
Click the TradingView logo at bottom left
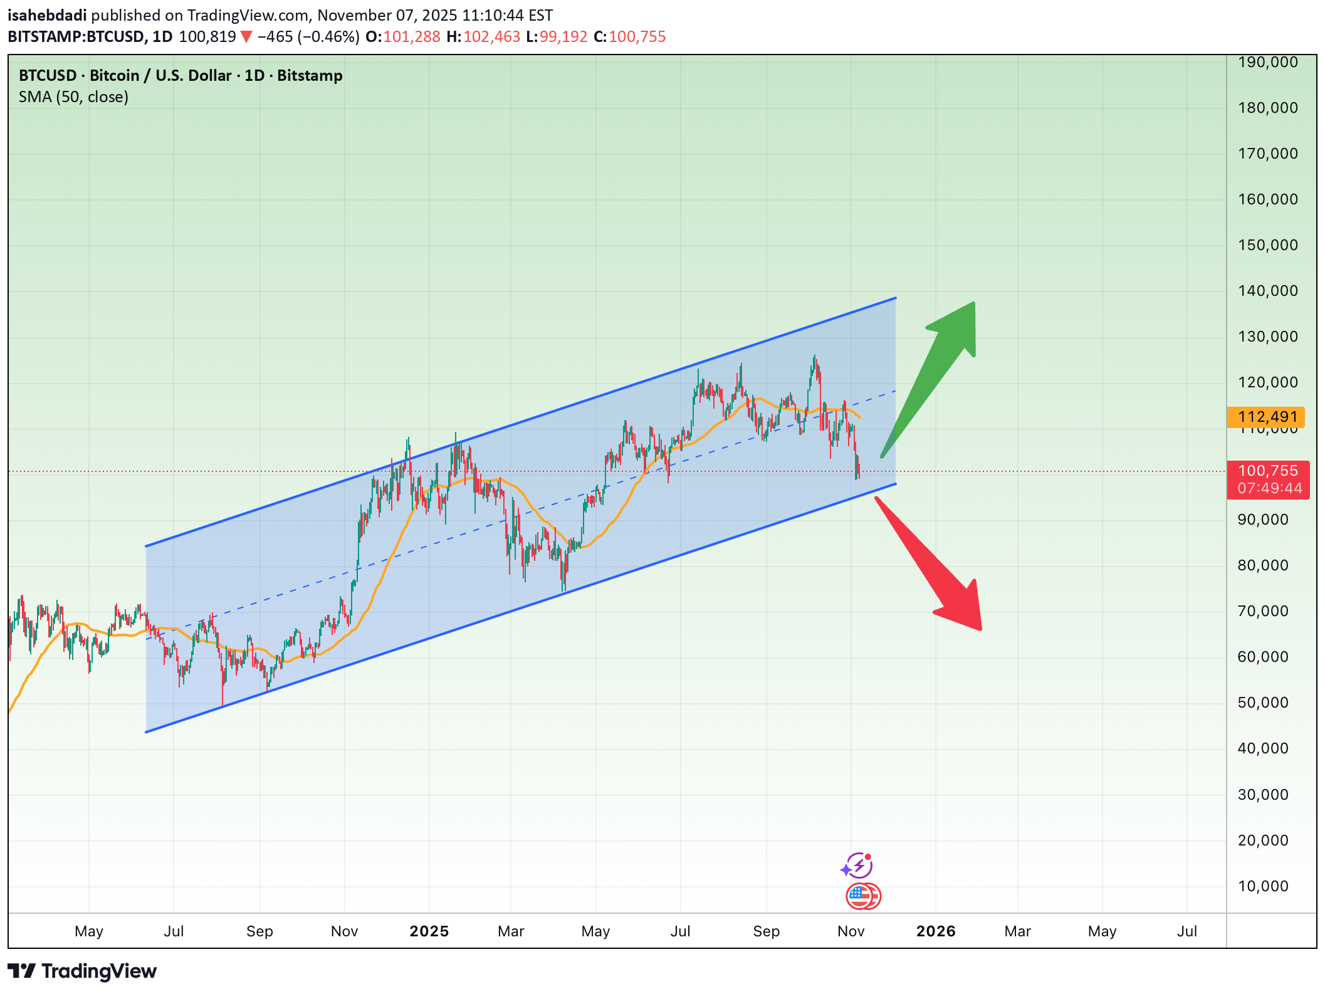pos(82,971)
